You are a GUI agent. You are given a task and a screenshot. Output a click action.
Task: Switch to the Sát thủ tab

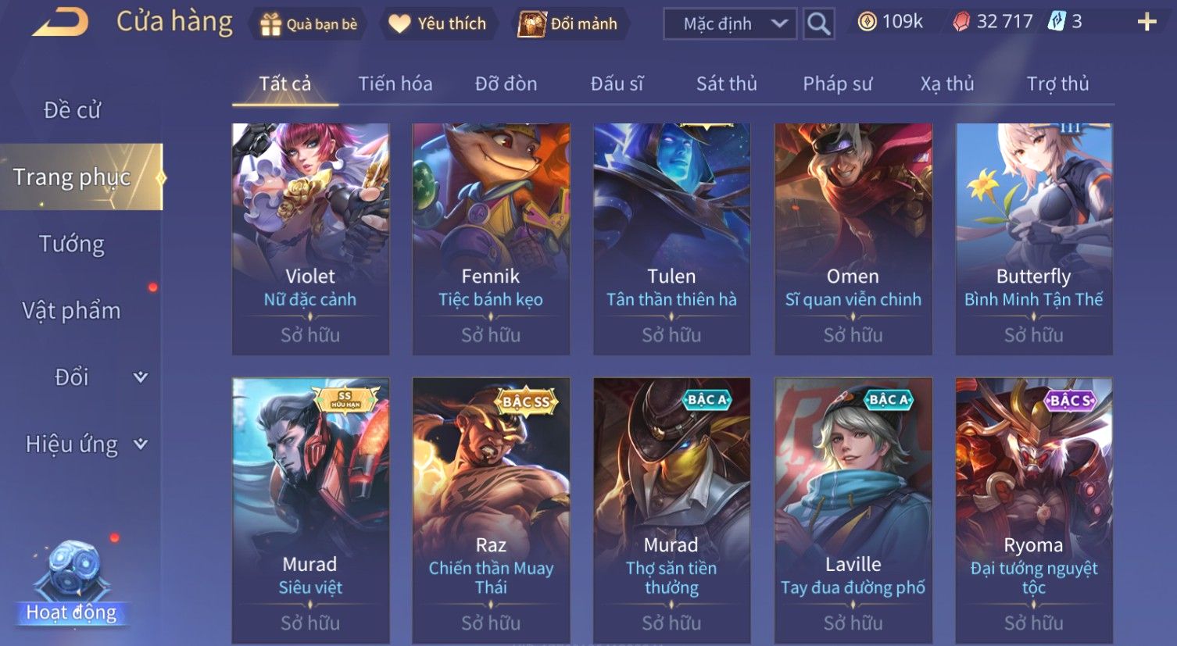point(726,84)
